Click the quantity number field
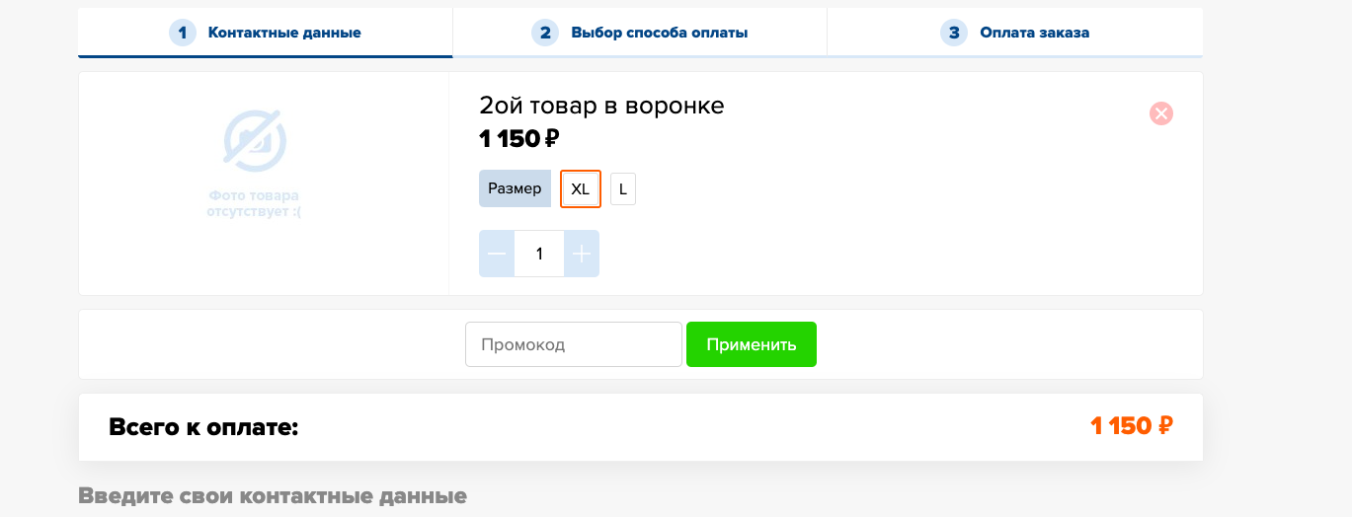The image size is (1352, 517). point(539,254)
